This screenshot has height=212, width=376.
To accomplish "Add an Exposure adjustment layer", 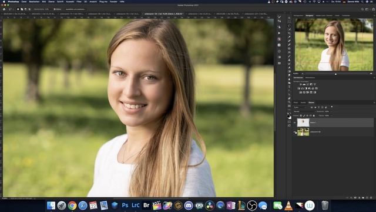I will point(311,84).
